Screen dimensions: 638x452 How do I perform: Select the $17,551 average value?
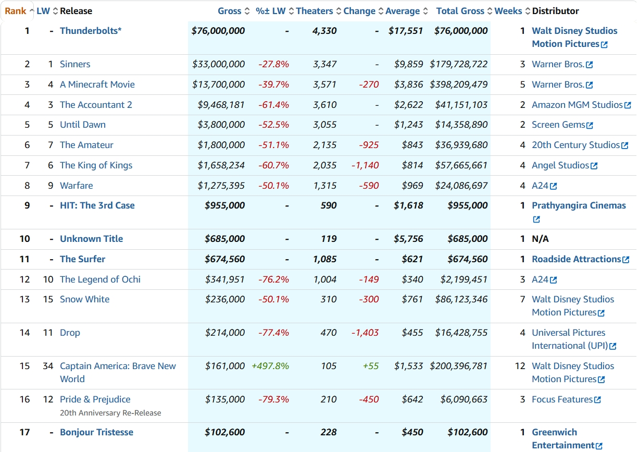(x=406, y=31)
